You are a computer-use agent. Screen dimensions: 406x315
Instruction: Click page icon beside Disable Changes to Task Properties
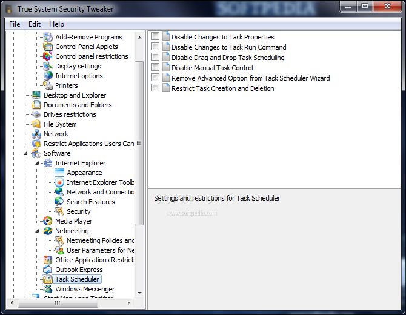point(166,36)
